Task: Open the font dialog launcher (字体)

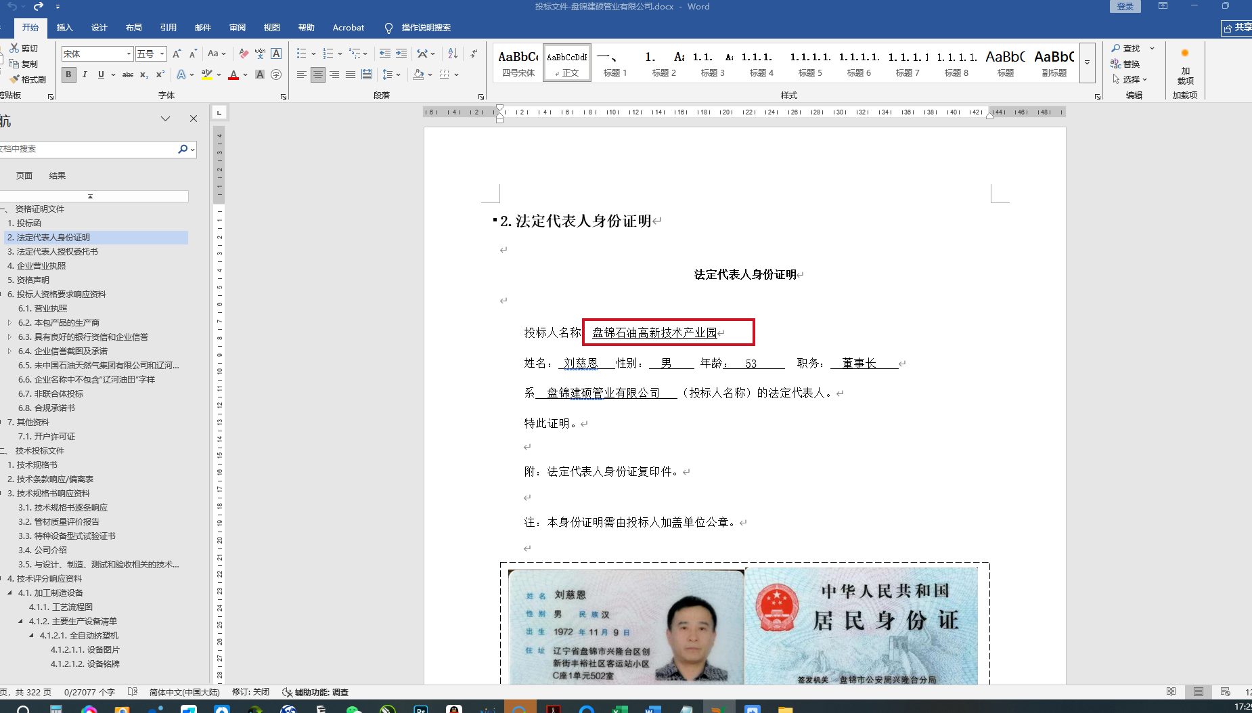Action: 284,97
